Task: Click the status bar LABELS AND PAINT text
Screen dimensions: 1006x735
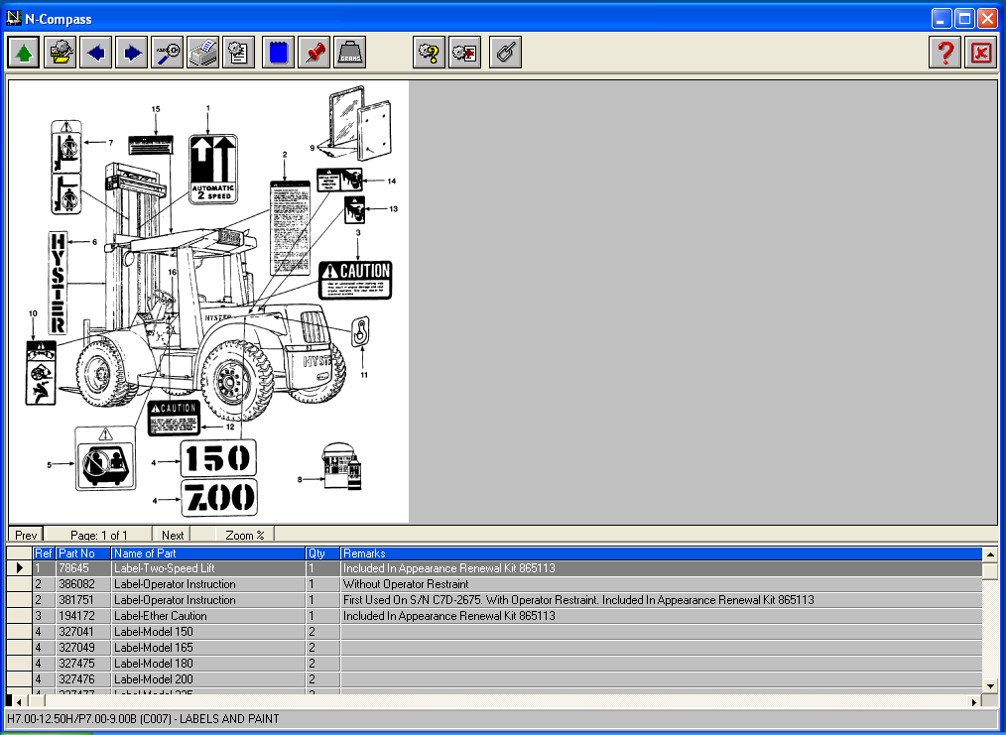Action: click(229, 719)
